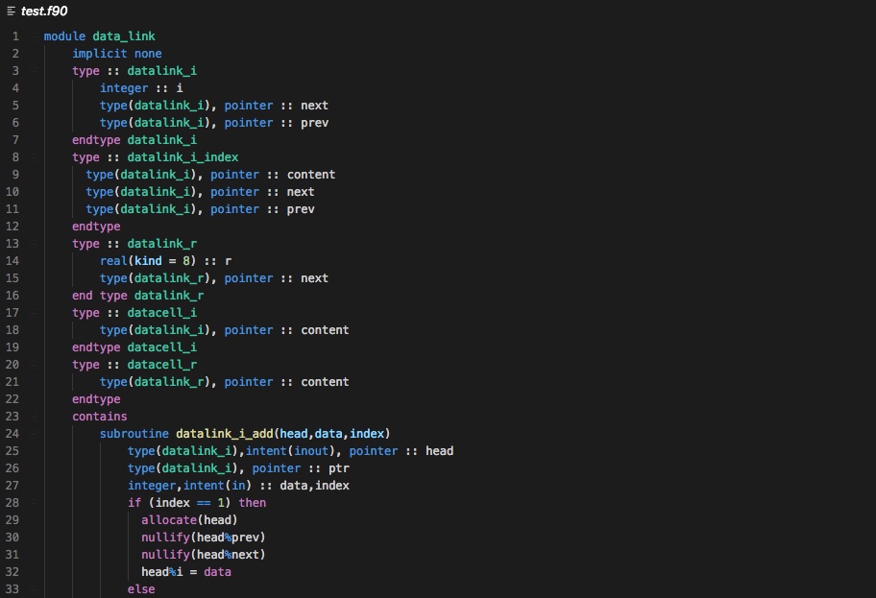876x598 pixels.
Task: Click 'datalink_r' type name on line 13
Action: tap(162, 244)
